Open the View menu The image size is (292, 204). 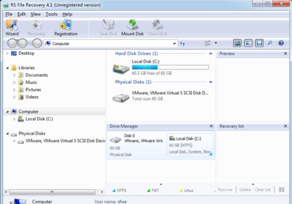pos(35,14)
